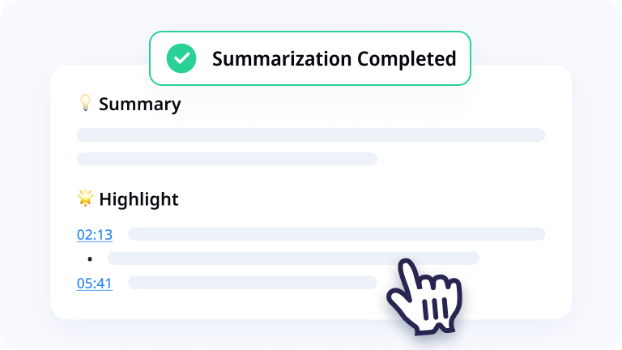Click the placeholder bar beside the bullet point
This screenshot has width=622, height=350.
pos(293,258)
